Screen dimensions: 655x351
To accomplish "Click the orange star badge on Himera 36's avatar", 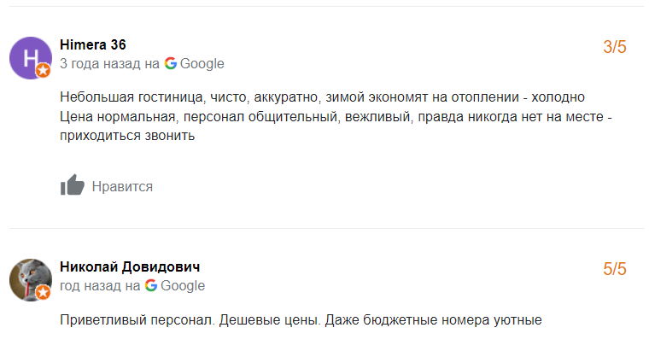I will point(43,71).
